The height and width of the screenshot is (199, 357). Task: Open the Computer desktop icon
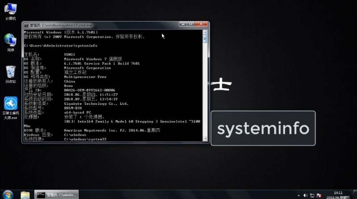10,12
